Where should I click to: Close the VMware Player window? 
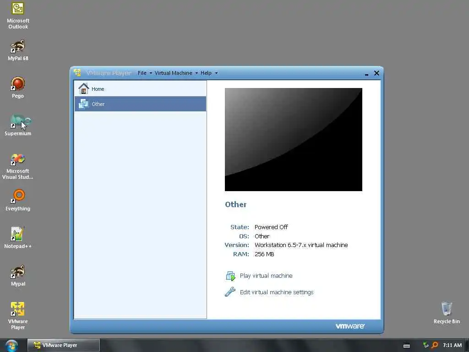[376, 73]
